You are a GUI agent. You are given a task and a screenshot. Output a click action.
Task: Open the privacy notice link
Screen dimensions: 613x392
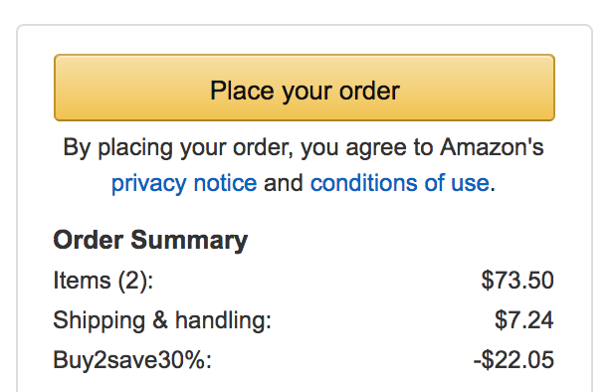(184, 183)
